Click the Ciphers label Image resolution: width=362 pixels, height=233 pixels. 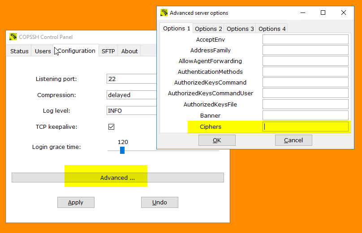pyautogui.click(x=210, y=127)
